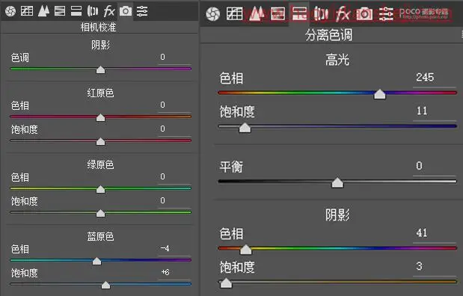Open Basic aperture icon in right 分离色调 panel

(x=213, y=14)
